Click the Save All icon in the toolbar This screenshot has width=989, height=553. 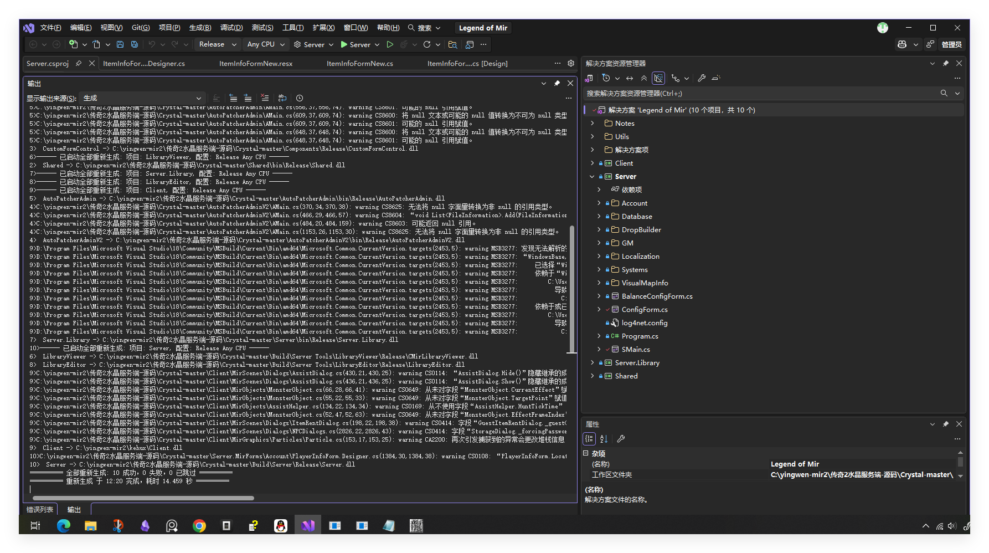(135, 44)
